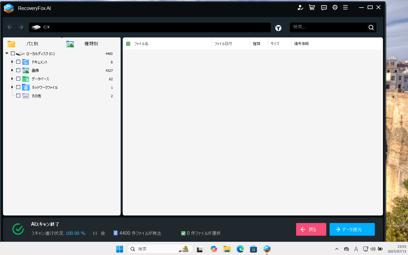
Task: Click the ネットワークファイル folder icon
Action: (x=26, y=87)
